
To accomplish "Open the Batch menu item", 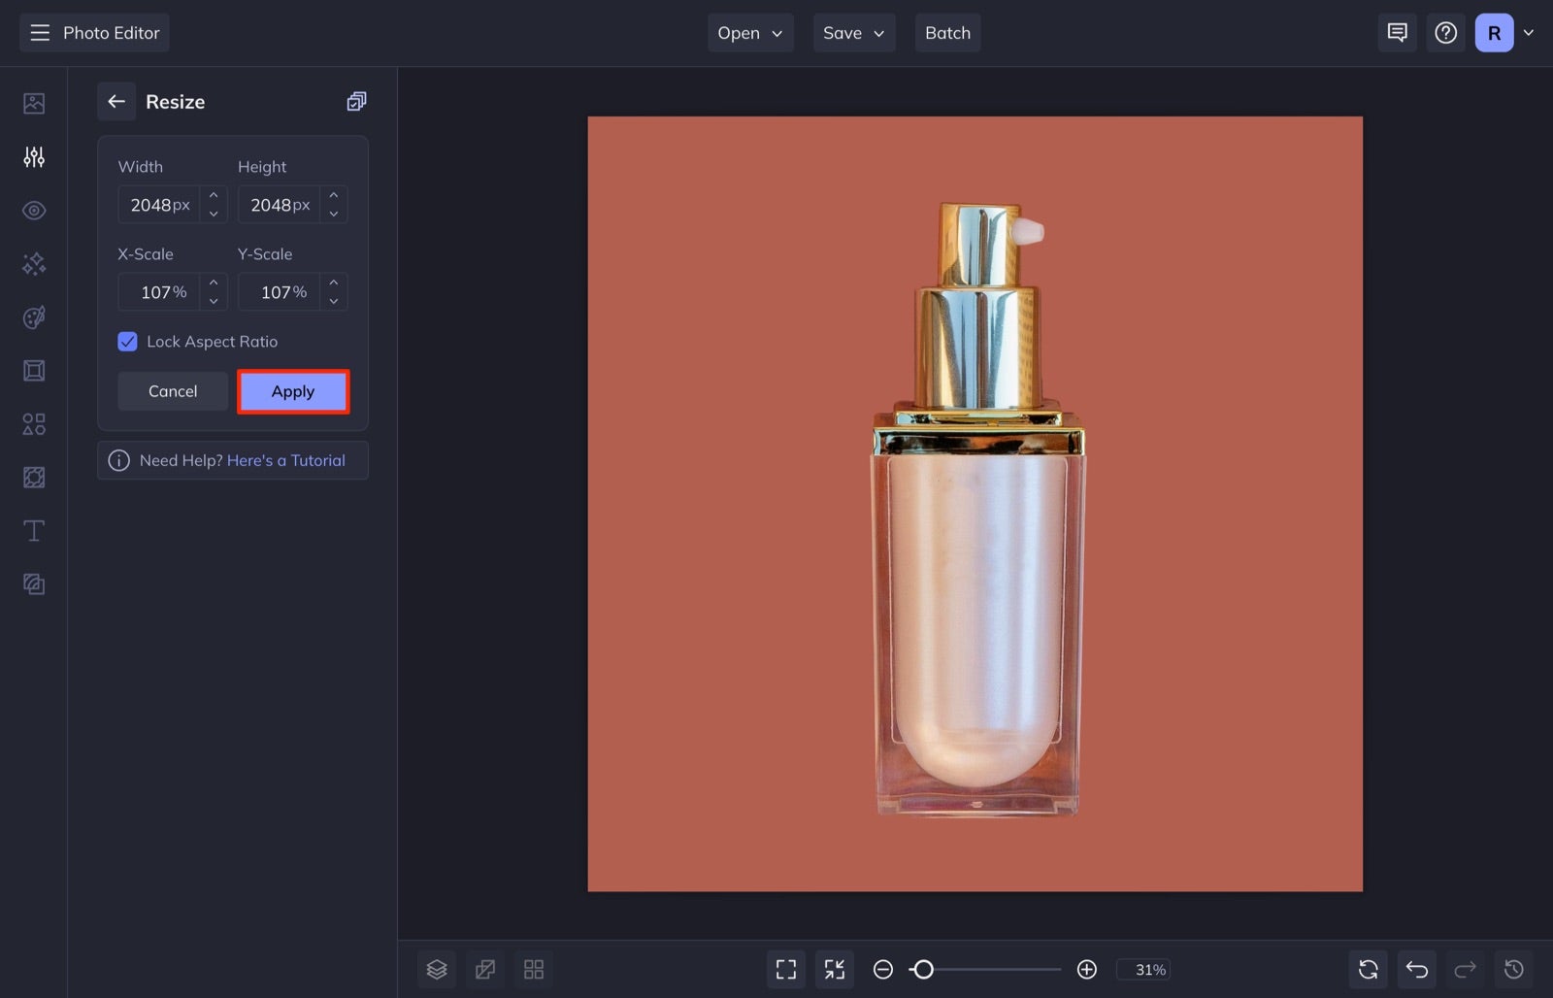I will (x=947, y=32).
